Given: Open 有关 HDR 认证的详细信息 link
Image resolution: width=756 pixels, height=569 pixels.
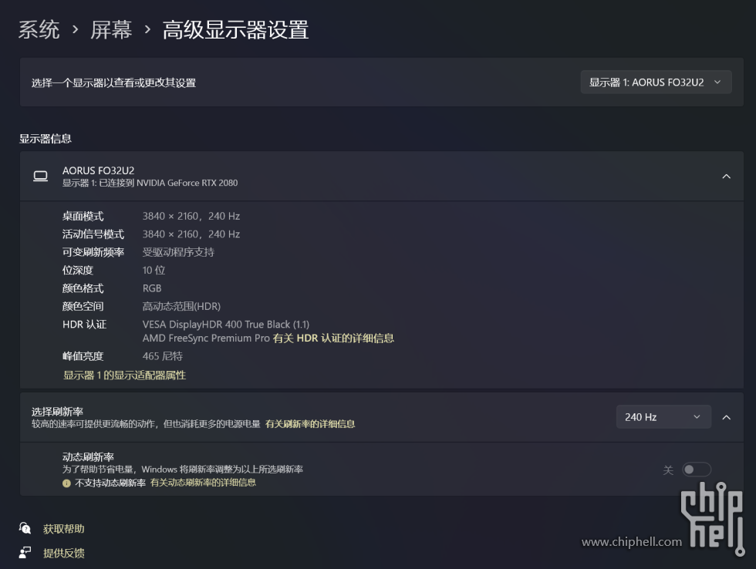Looking at the screenshot, I should (333, 338).
